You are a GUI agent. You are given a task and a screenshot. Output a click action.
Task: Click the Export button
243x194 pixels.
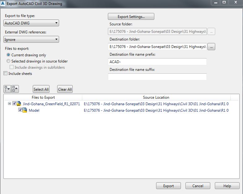click(168, 186)
